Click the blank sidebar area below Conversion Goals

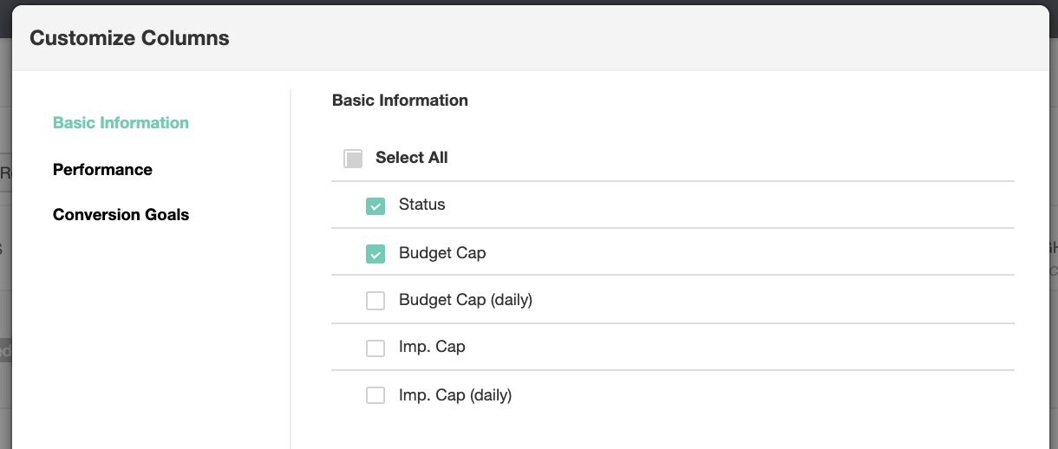[147, 347]
